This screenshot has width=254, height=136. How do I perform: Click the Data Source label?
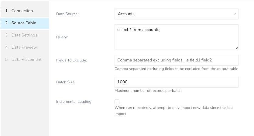(x=67, y=14)
